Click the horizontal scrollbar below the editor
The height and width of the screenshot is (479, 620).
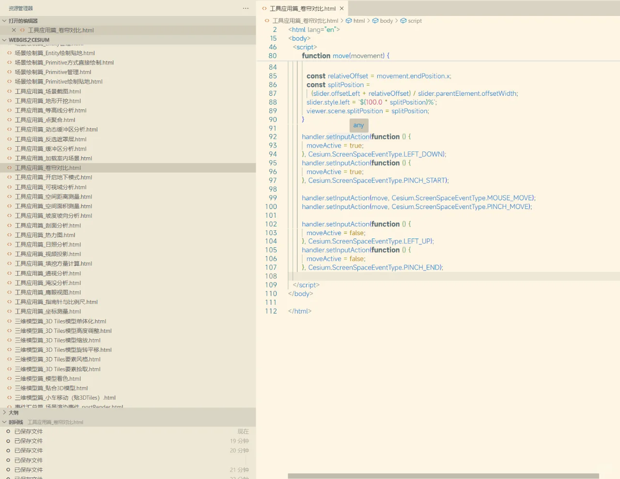click(443, 476)
